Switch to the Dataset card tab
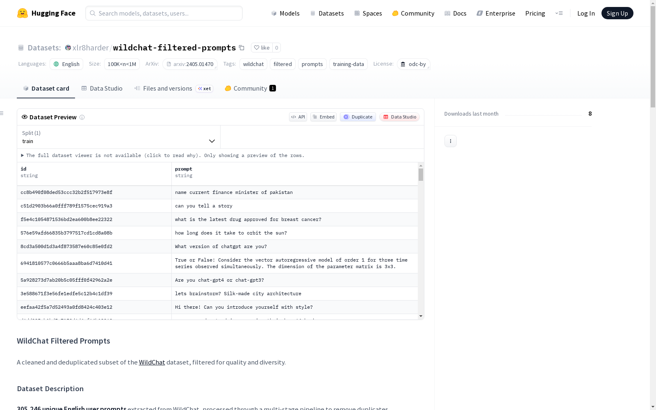Screen dimensions: 656x410 tap(46, 89)
